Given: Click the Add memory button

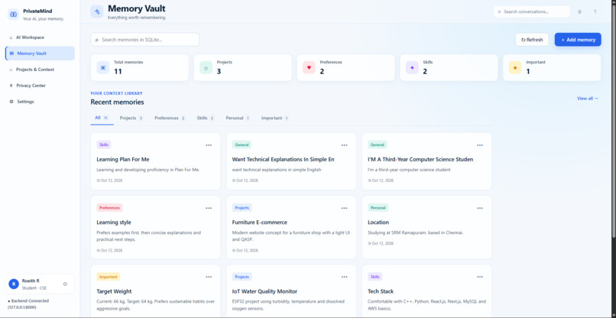Looking at the screenshot, I should point(578,40).
